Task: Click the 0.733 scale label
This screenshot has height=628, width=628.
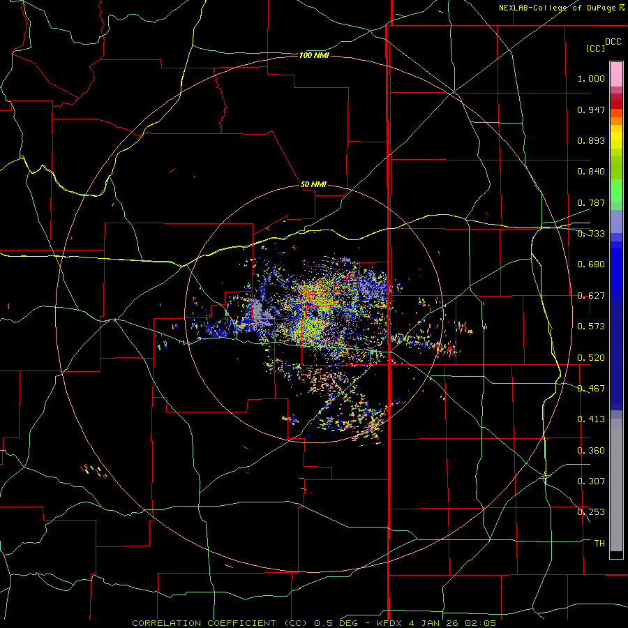Action: [x=591, y=234]
